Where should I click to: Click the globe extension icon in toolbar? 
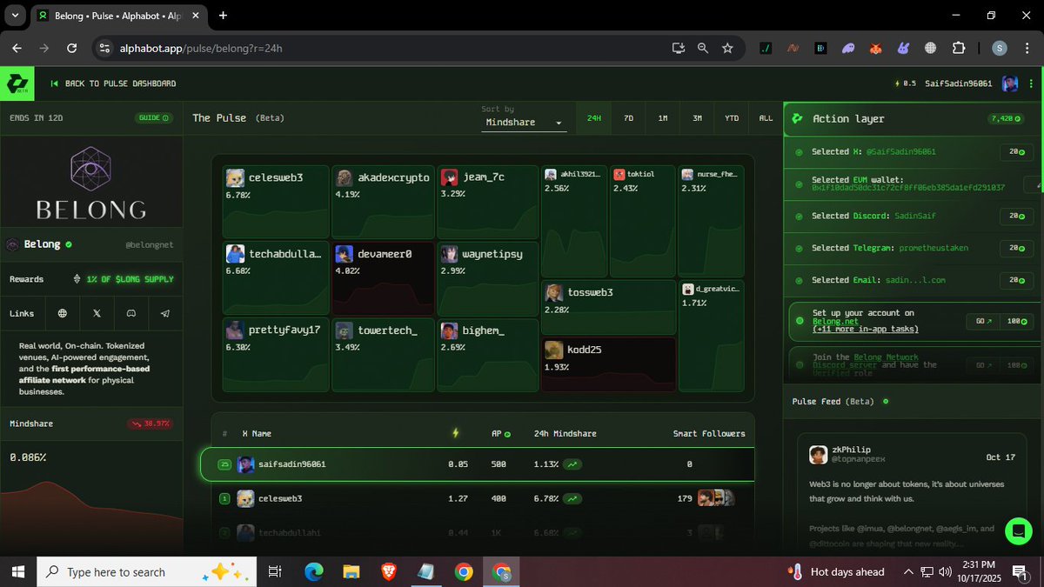(x=930, y=48)
